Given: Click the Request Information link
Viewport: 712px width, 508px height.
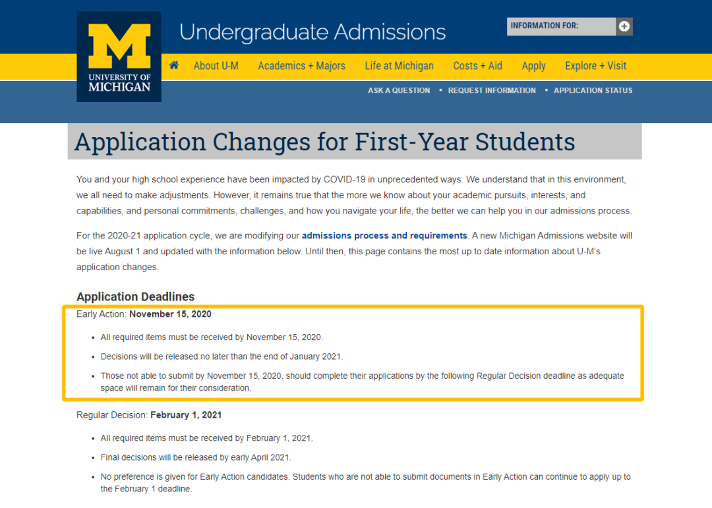Looking at the screenshot, I should click(492, 90).
